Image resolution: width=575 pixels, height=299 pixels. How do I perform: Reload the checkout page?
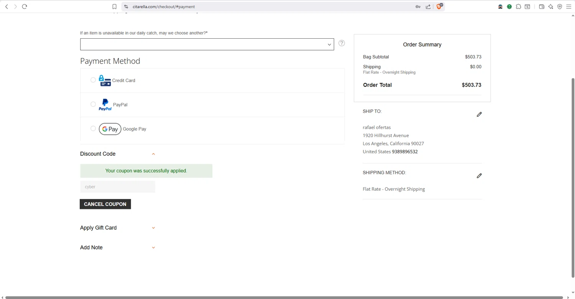pos(25,7)
